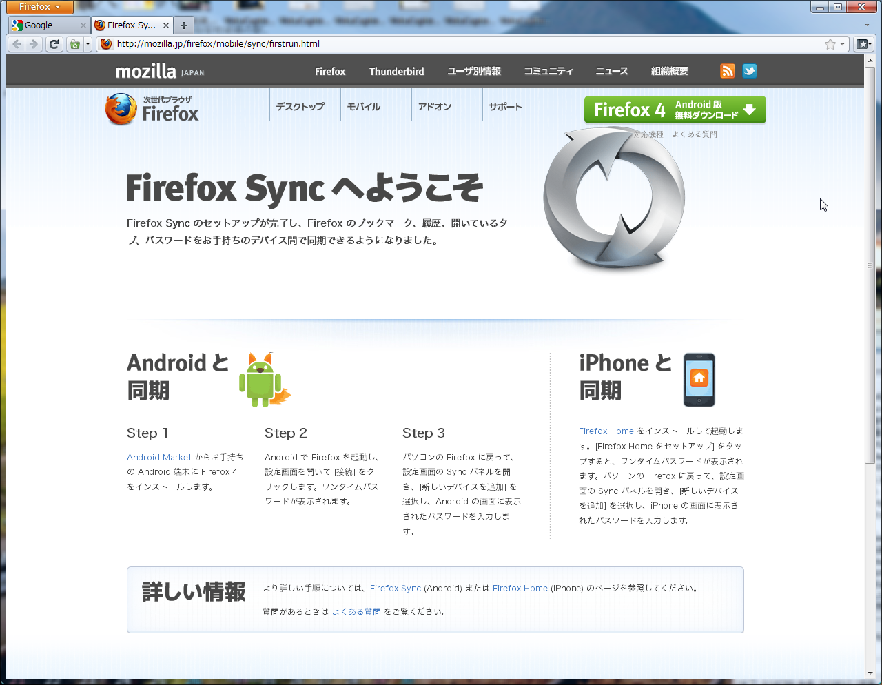Viewport: 882px width, 685px height.
Task: Click the mozilla JAPAN logo
Action: pos(160,71)
